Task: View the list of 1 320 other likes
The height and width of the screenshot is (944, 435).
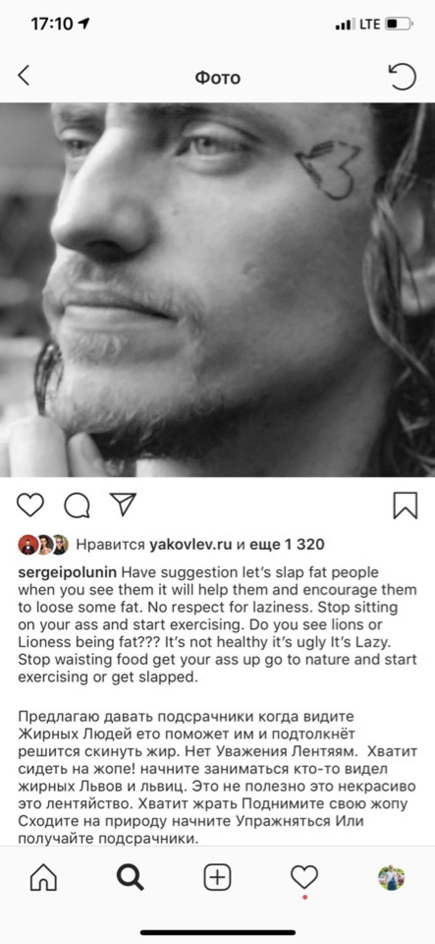Action: [x=287, y=545]
